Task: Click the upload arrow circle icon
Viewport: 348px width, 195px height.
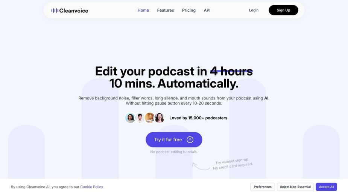Action: 190,139
